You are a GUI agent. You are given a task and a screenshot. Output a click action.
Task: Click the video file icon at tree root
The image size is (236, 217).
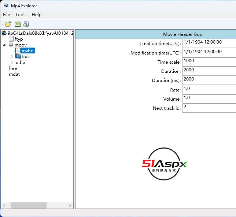(4, 33)
